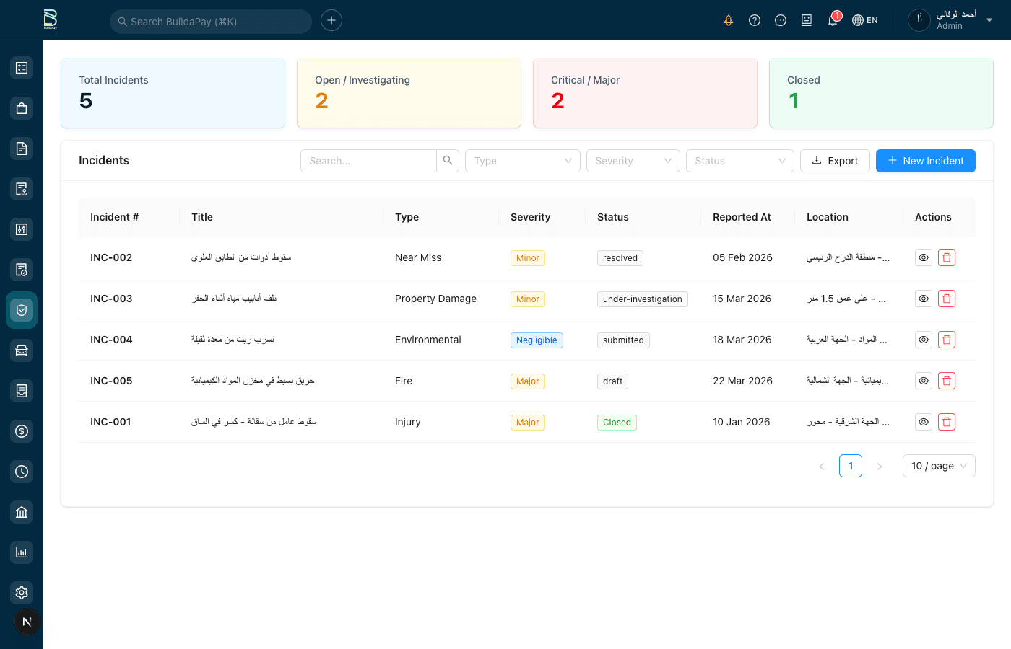This screenshot has width=1011, height=649.
Task: Open the chat messages icon in header
Action: [x=781, y=20]
